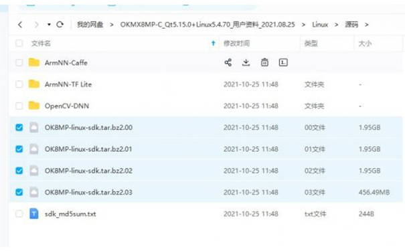Image resolution: width=405 pixels, height=251 pixels.
Task: Open 我的网盘 breadcrumb
Action: [x=90, y=25]
